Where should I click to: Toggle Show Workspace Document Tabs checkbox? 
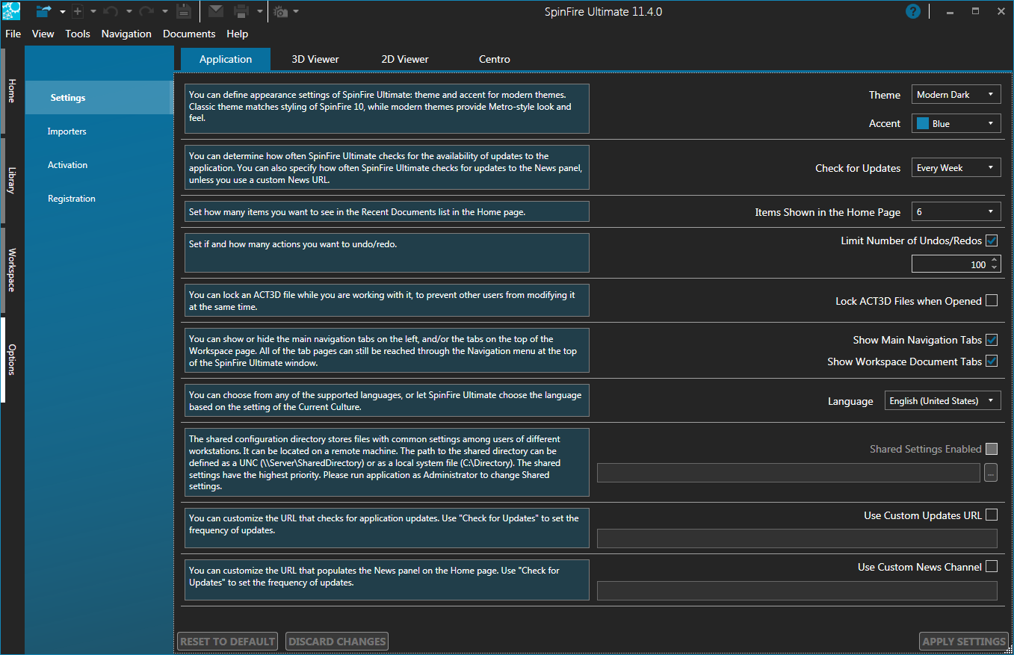[992, 361]
